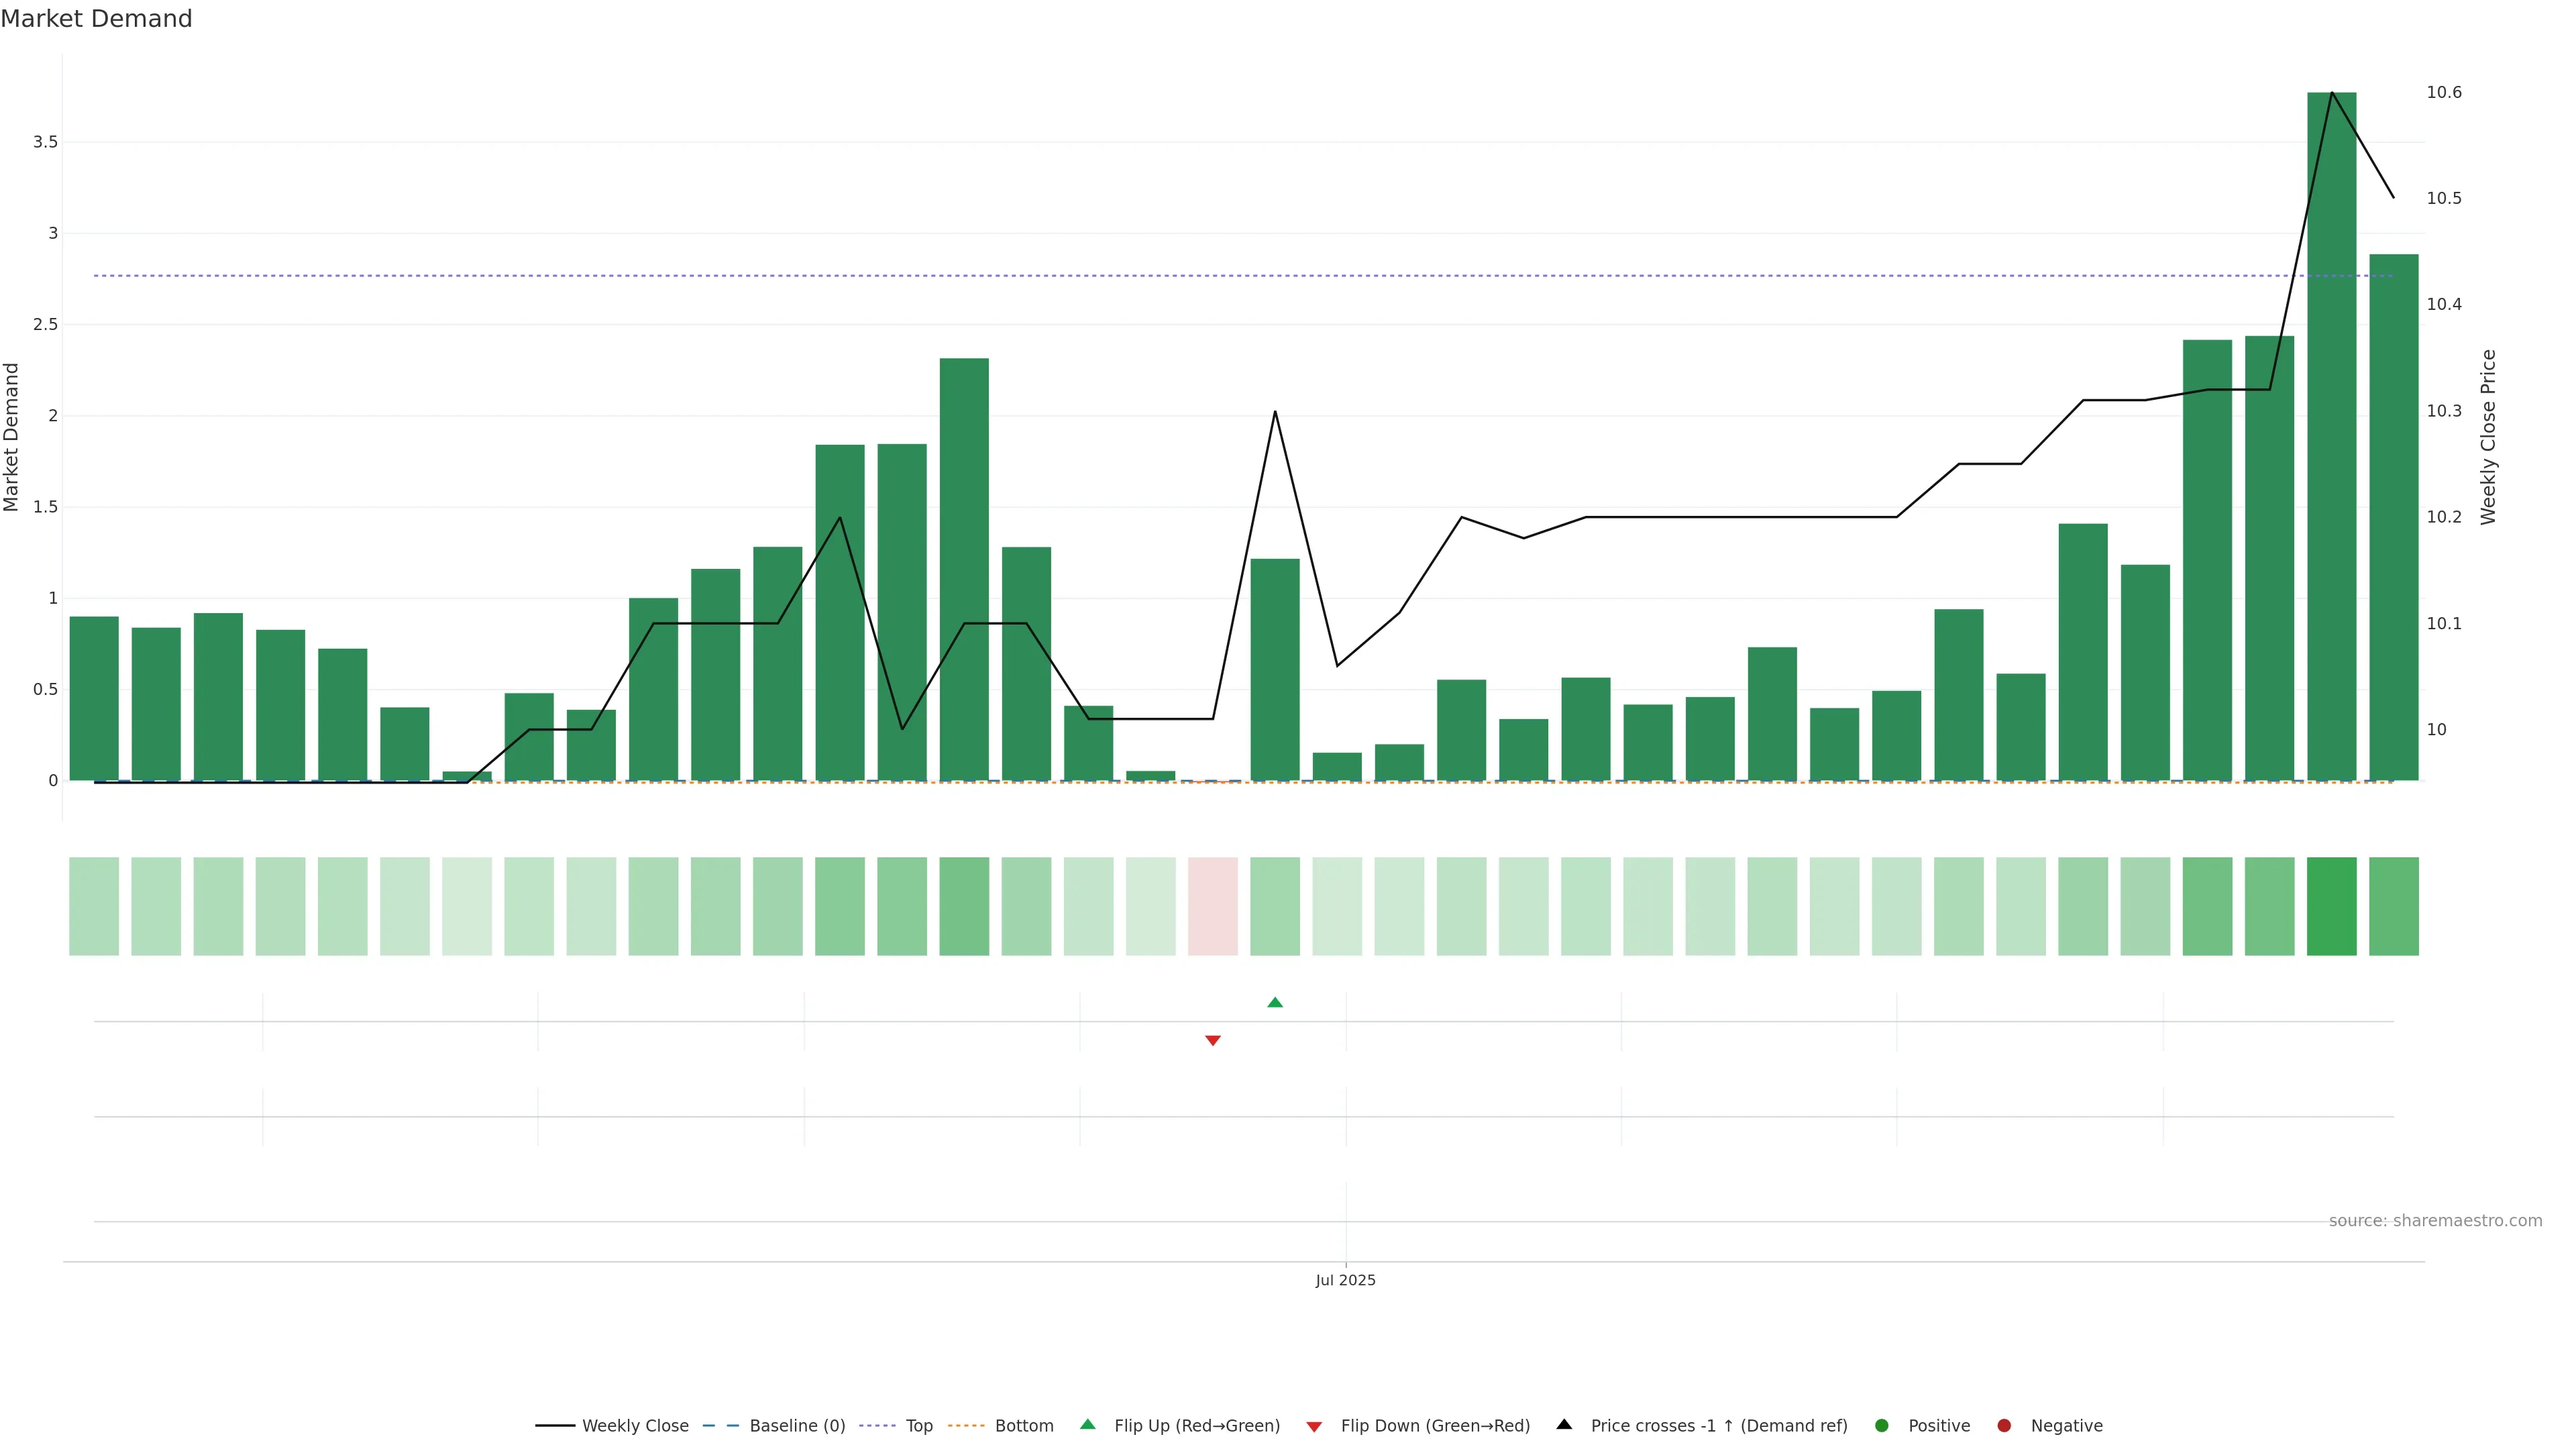Screen dimensions: 2576x1449
Task: Click the Weekly Close Price axis title
Action: (x=2489, y=437)
